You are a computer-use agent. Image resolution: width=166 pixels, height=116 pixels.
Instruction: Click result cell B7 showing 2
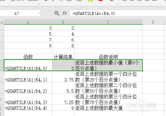pyautogui.click(x=63, y=65)
